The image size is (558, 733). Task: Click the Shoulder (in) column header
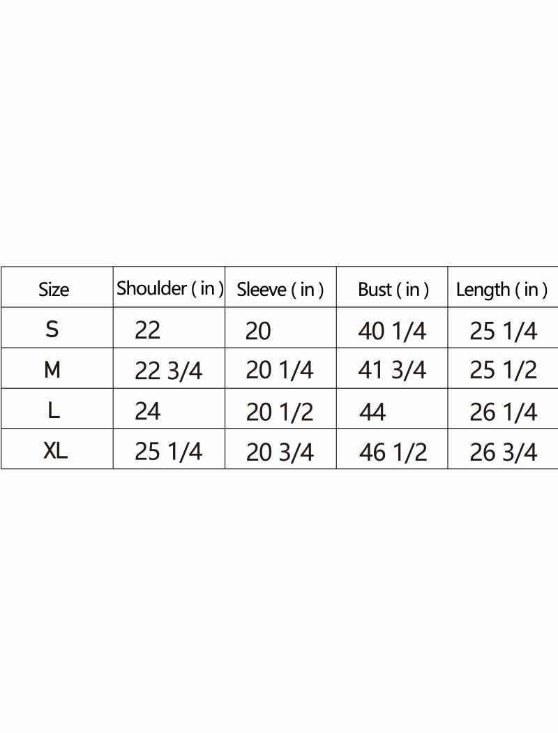click(169, 288)
